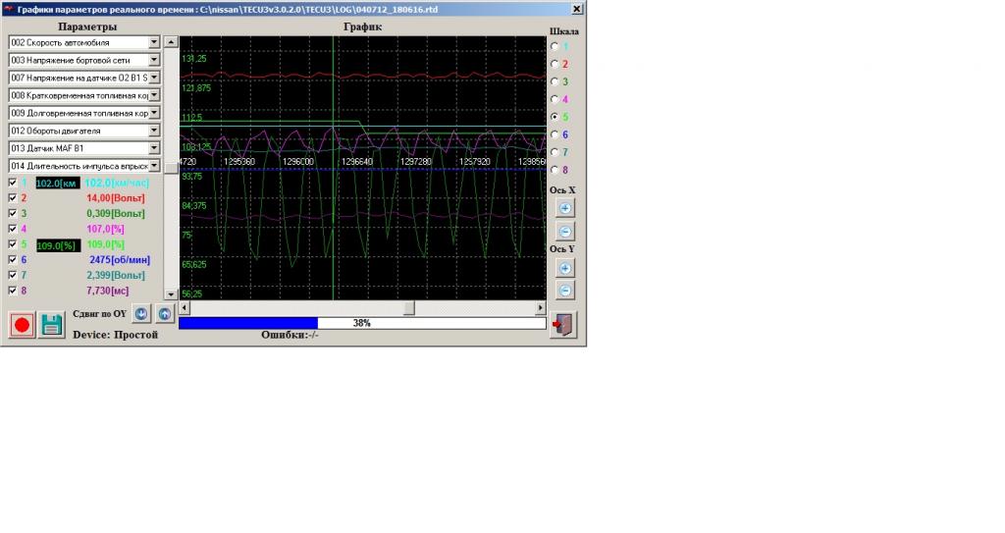Open the '002 Скорость автомобиля' dropdown
This screenshot has height=533, width=1005.
154,43
